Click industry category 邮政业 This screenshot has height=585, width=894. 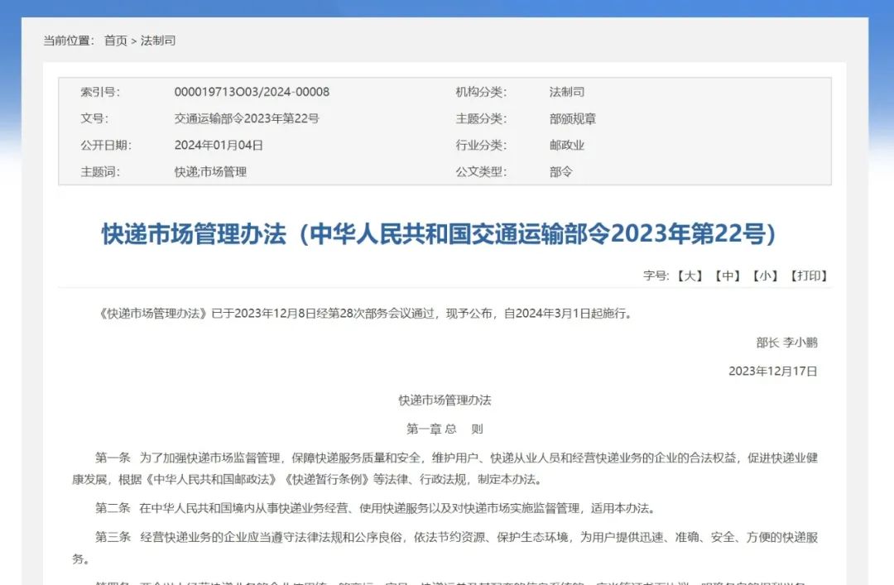[566, 145]
